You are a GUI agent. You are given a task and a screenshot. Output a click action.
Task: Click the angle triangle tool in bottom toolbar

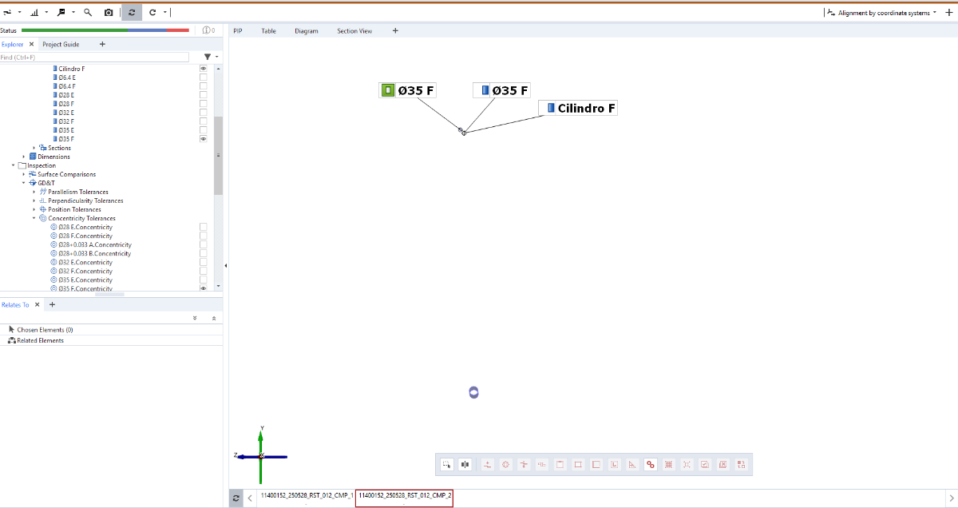(x=632, y=464)
